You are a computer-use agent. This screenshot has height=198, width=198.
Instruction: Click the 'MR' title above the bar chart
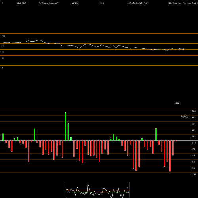pos(177,103)
